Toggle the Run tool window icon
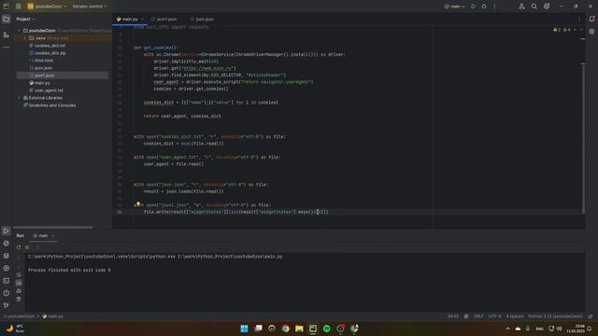The height and width of the screenshot is (336, 598). 7,231
